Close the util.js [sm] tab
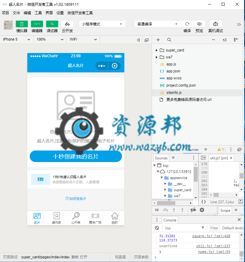Screen dimensions: 245x262 tap(231, 158)
